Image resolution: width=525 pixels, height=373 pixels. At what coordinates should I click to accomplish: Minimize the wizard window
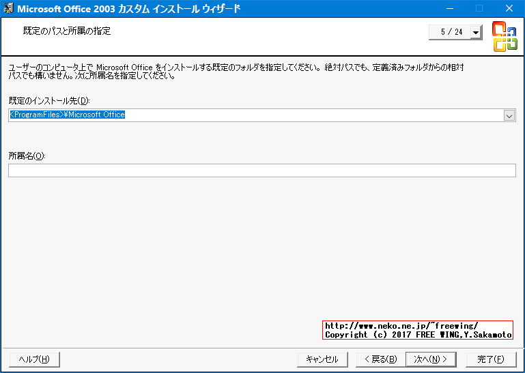tap(449, 8)
